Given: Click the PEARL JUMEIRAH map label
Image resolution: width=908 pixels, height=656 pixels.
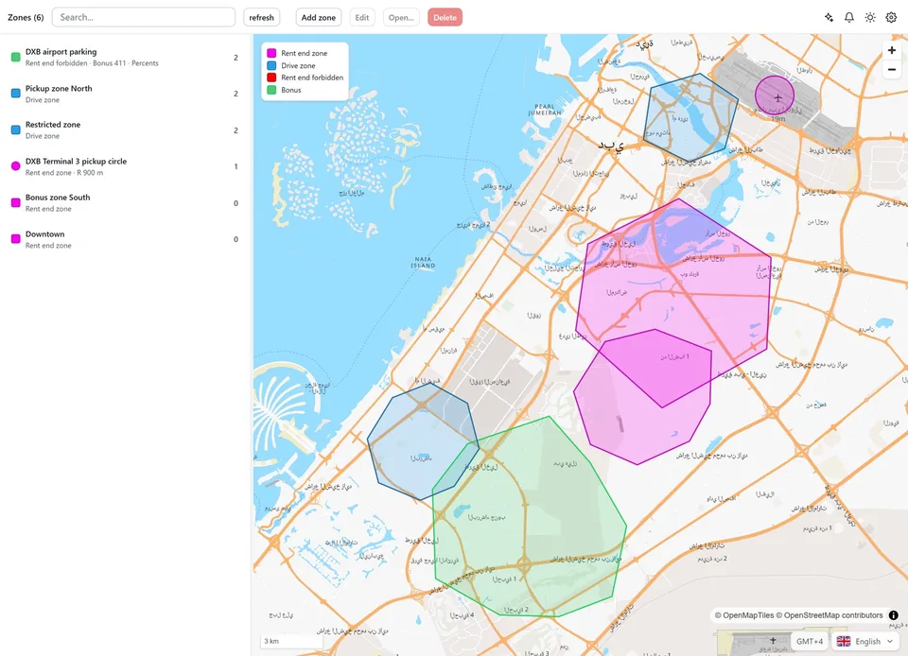Looking at the screenshot, I should [x=545, y=110].
